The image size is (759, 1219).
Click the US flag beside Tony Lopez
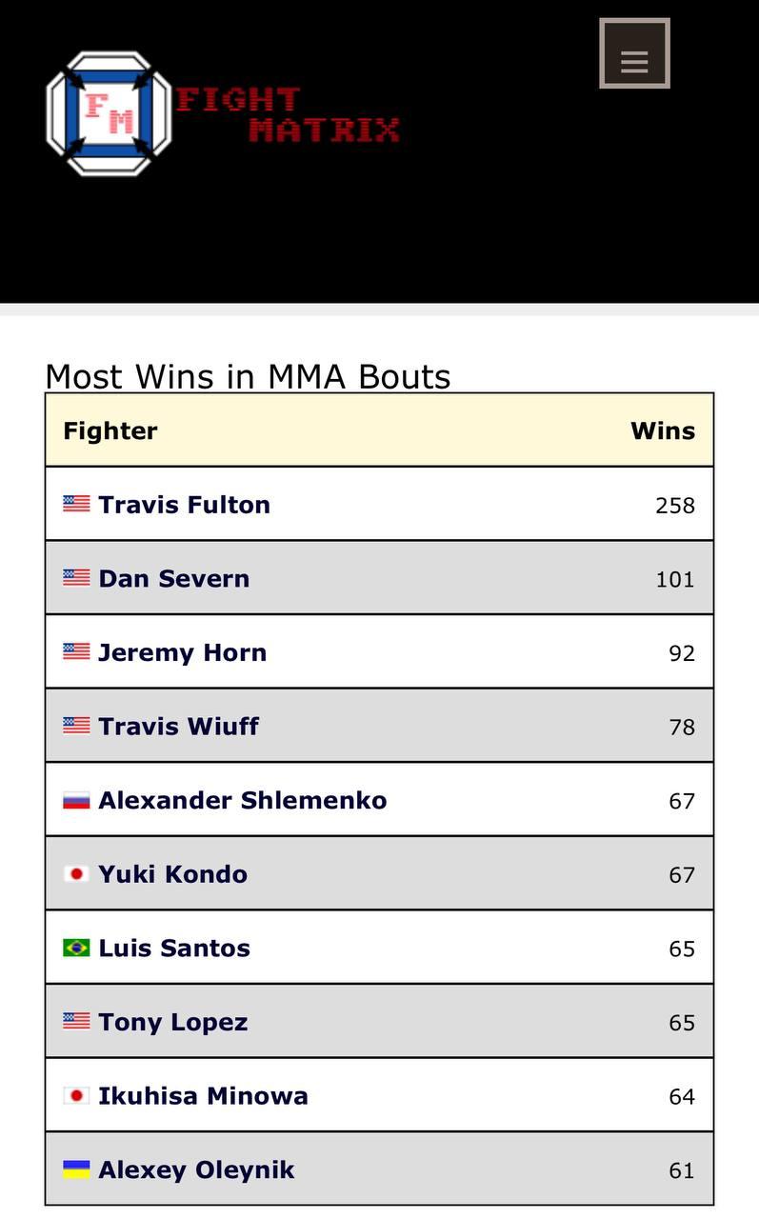pos(76,1022)
